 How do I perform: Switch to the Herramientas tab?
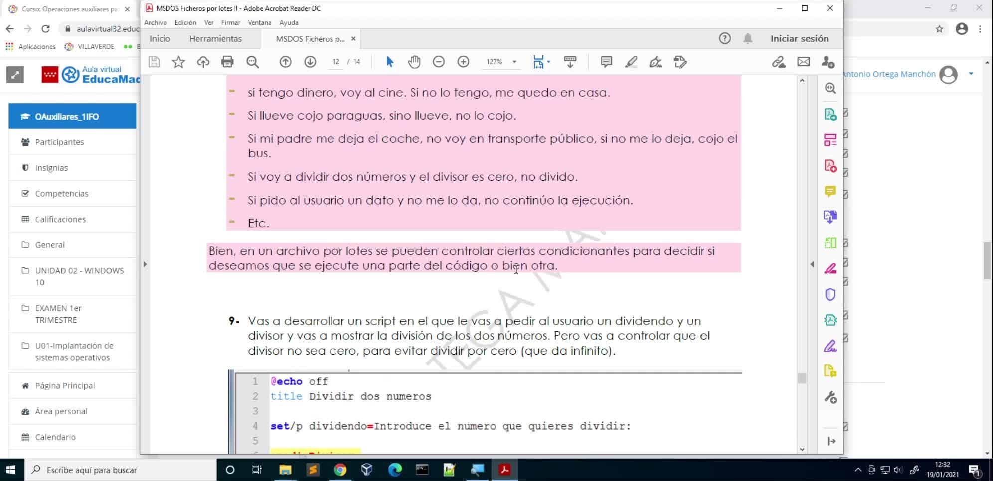click(x=215, y=39)
